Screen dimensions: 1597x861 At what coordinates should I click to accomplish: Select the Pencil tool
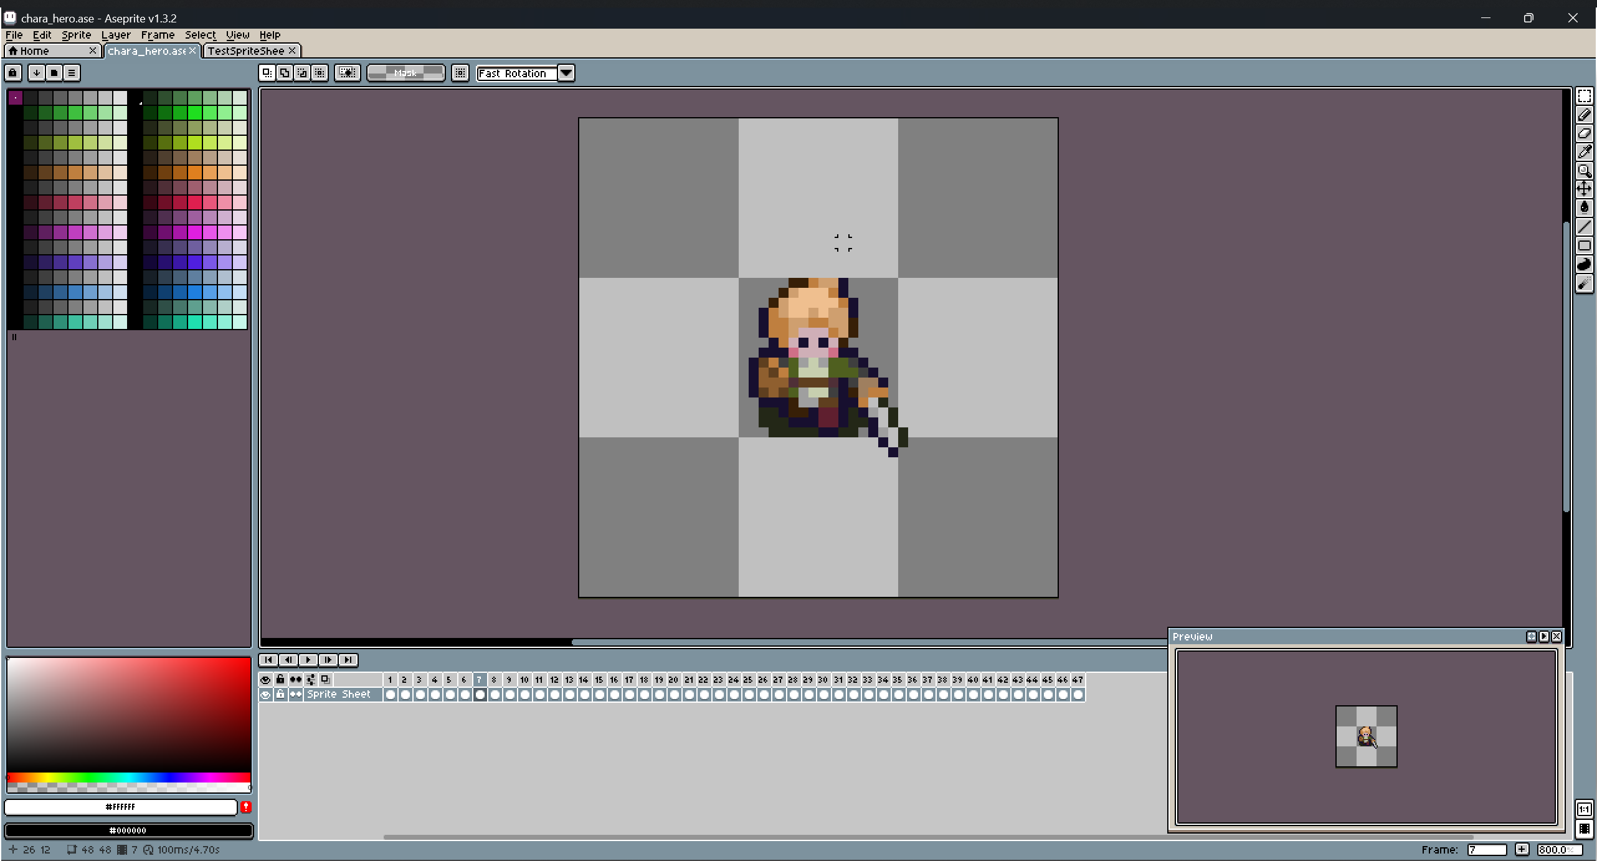tap(1585, 115)
